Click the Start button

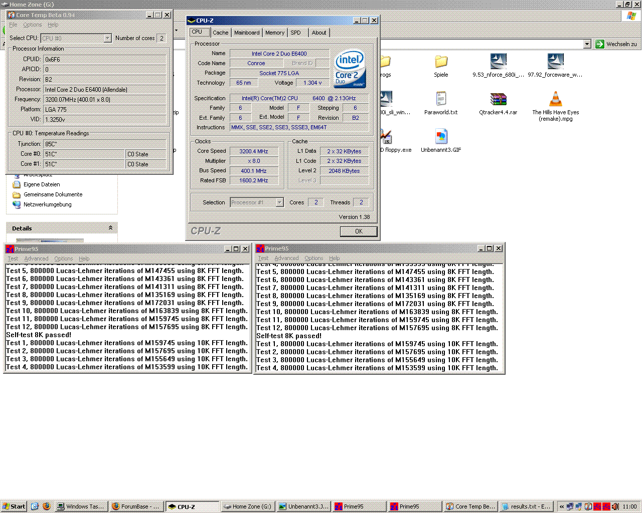coord(14,506)
